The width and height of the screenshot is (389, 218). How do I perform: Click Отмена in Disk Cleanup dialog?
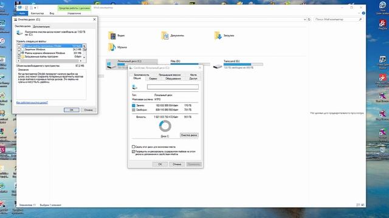pos(88,110)
